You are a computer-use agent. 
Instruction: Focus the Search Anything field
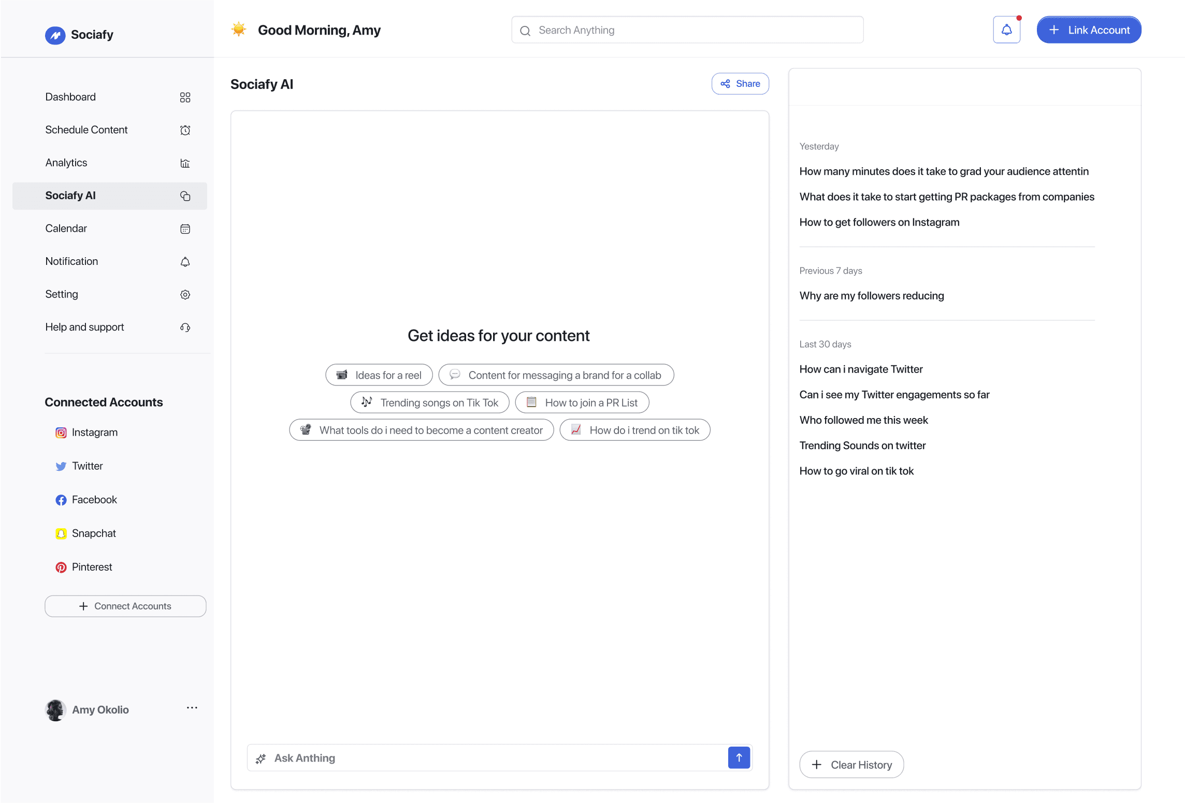687,30
